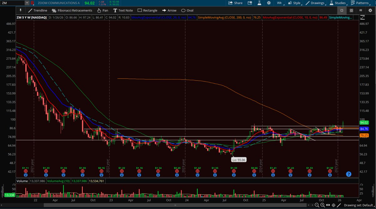Click the blue help question mark icon
376x209 pixels.
tap(348, 174)
